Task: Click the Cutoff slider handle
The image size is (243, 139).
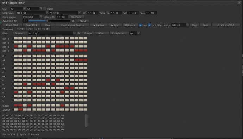Action: point(47,21)
